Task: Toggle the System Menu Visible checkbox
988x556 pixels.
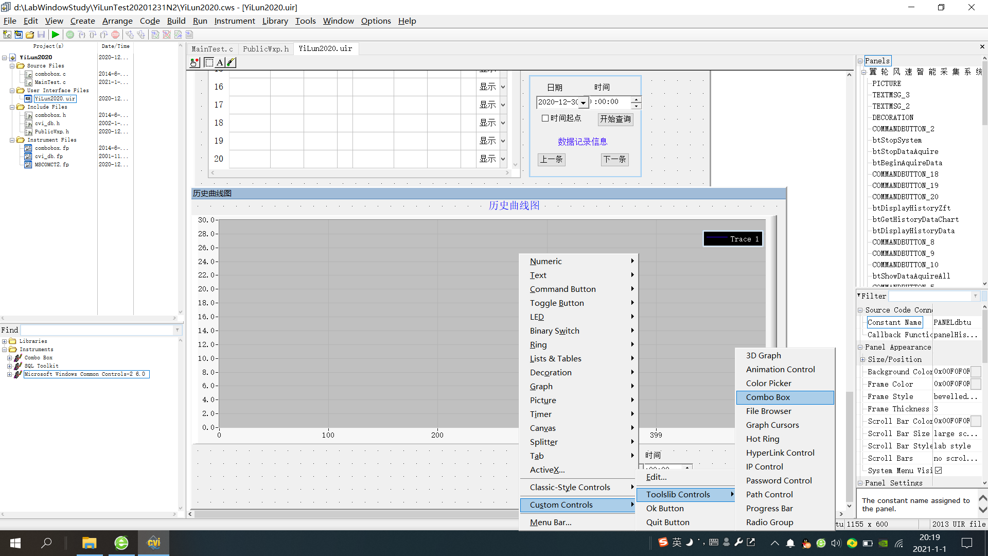Action: coord(939,470)
